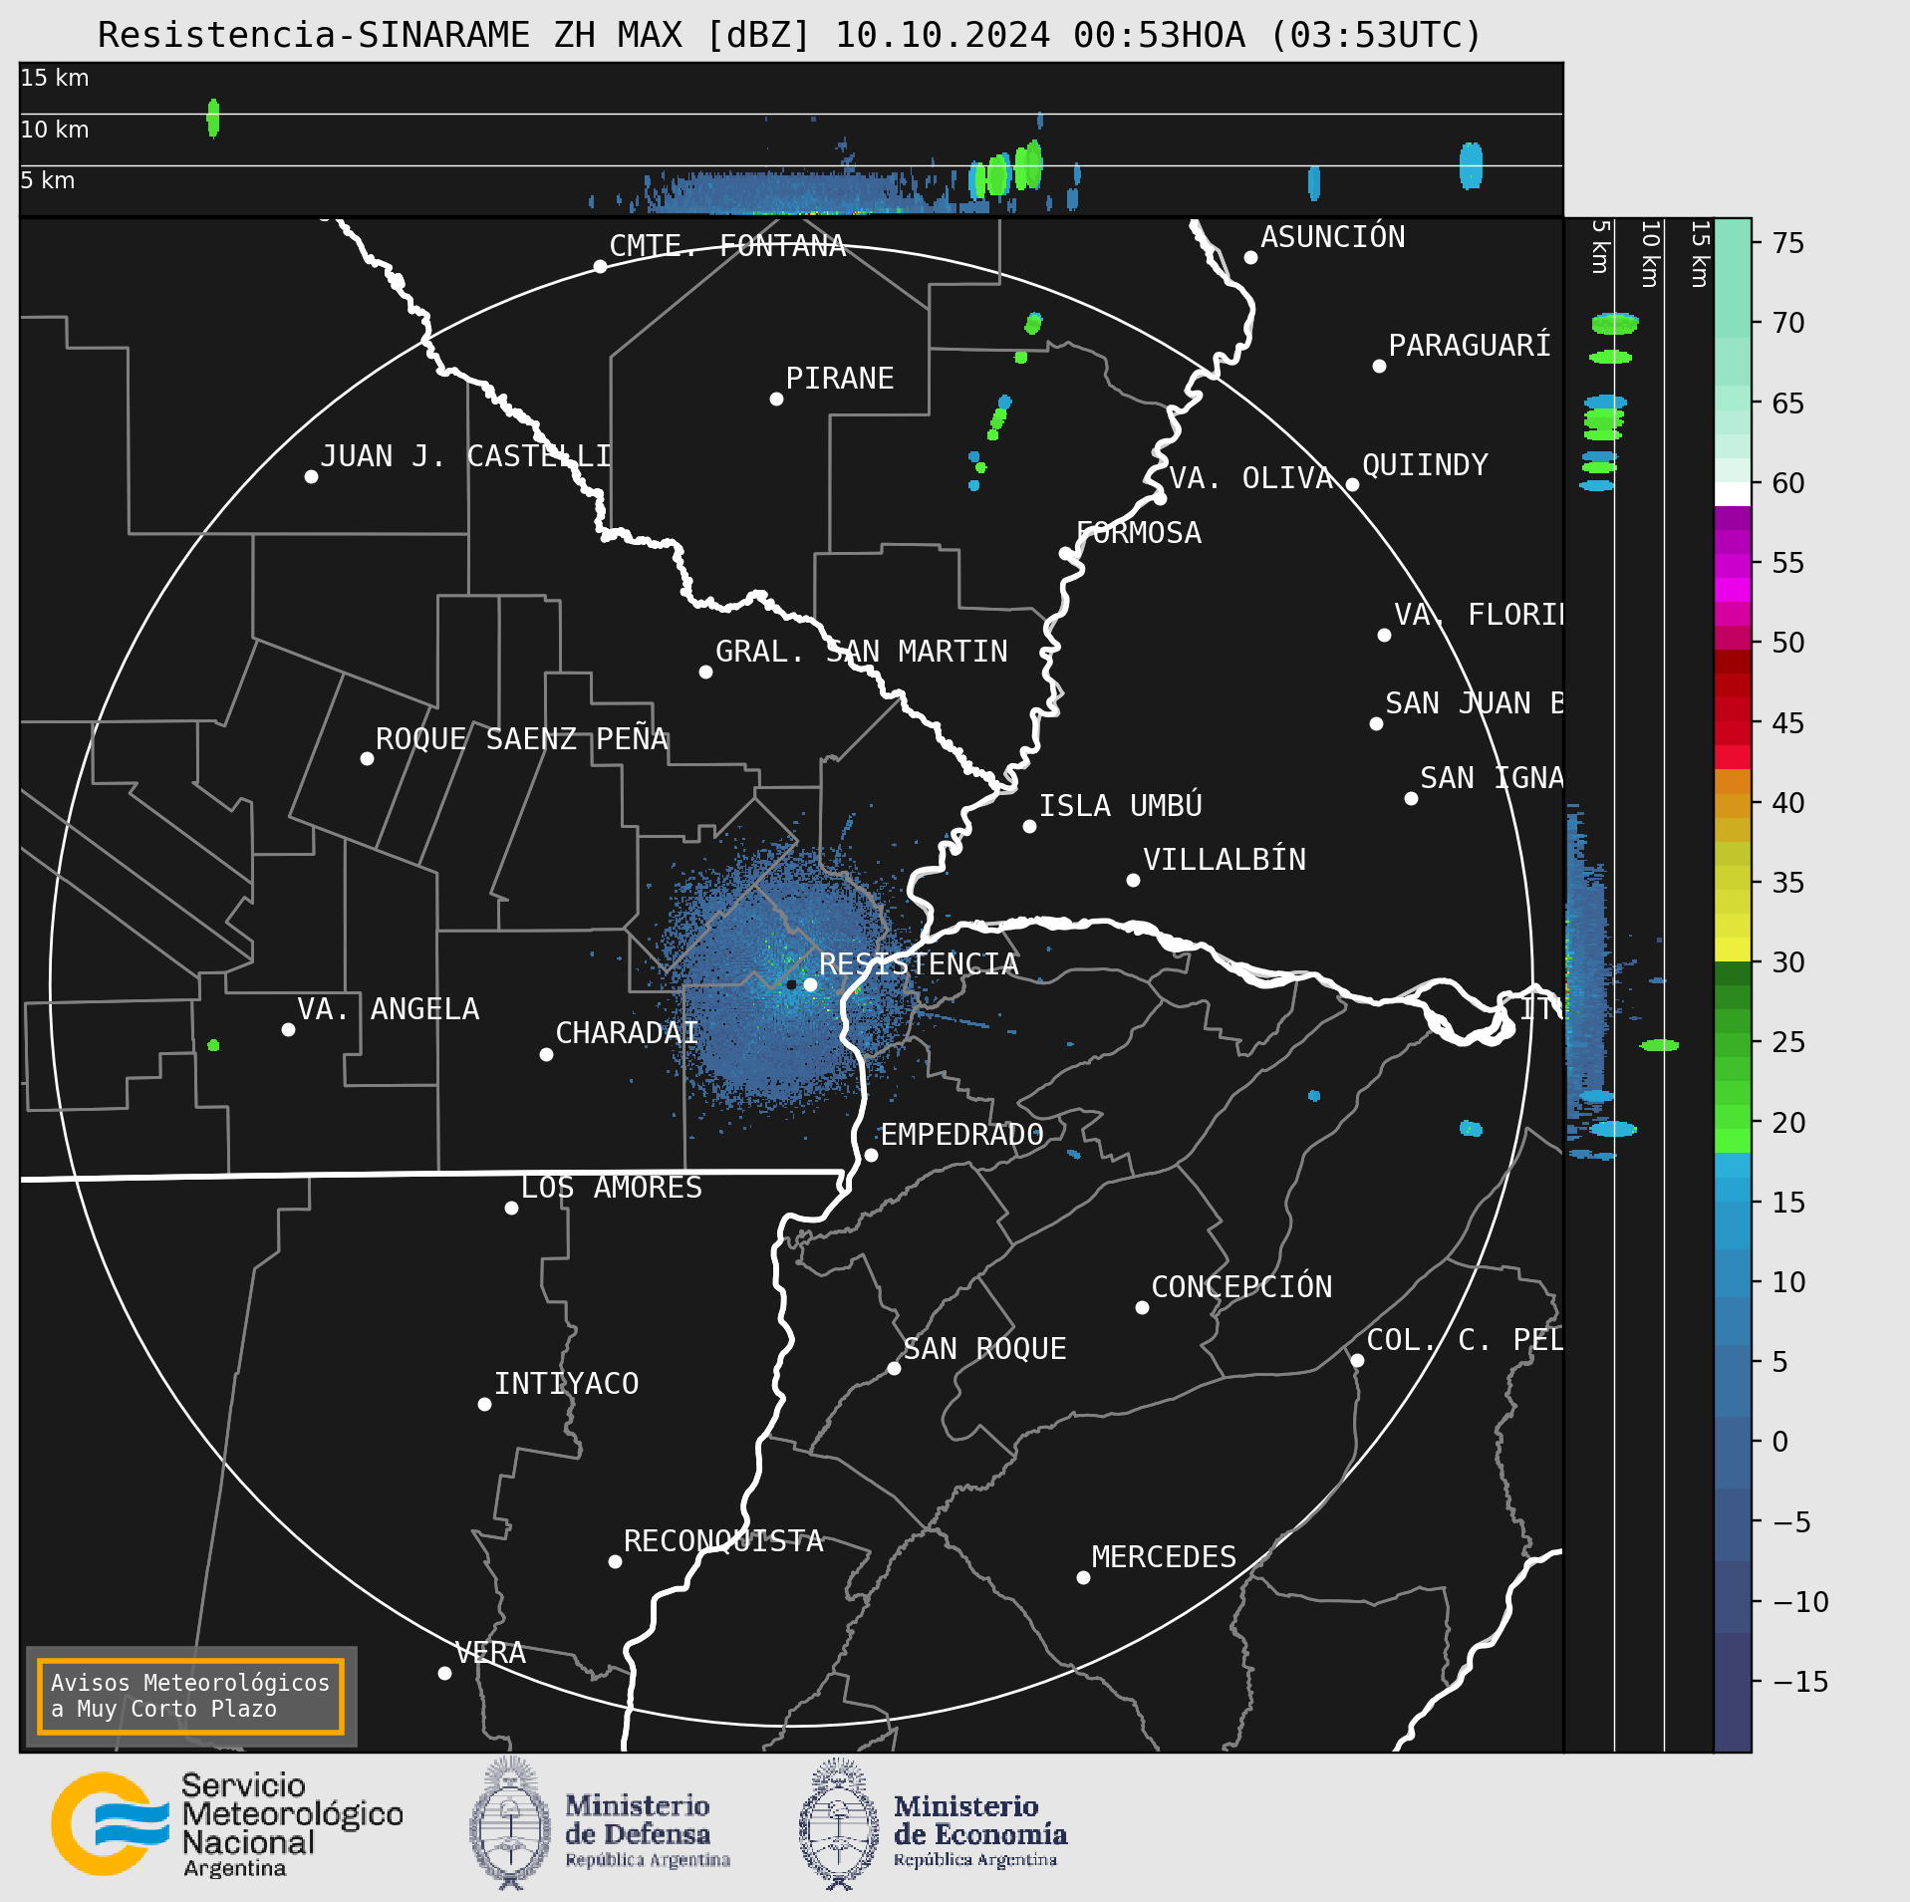The height and width of the screenshot is (1902, 1910).
Task: Click the green echo near Va. Angela
Action: (x=213, y=1045)
